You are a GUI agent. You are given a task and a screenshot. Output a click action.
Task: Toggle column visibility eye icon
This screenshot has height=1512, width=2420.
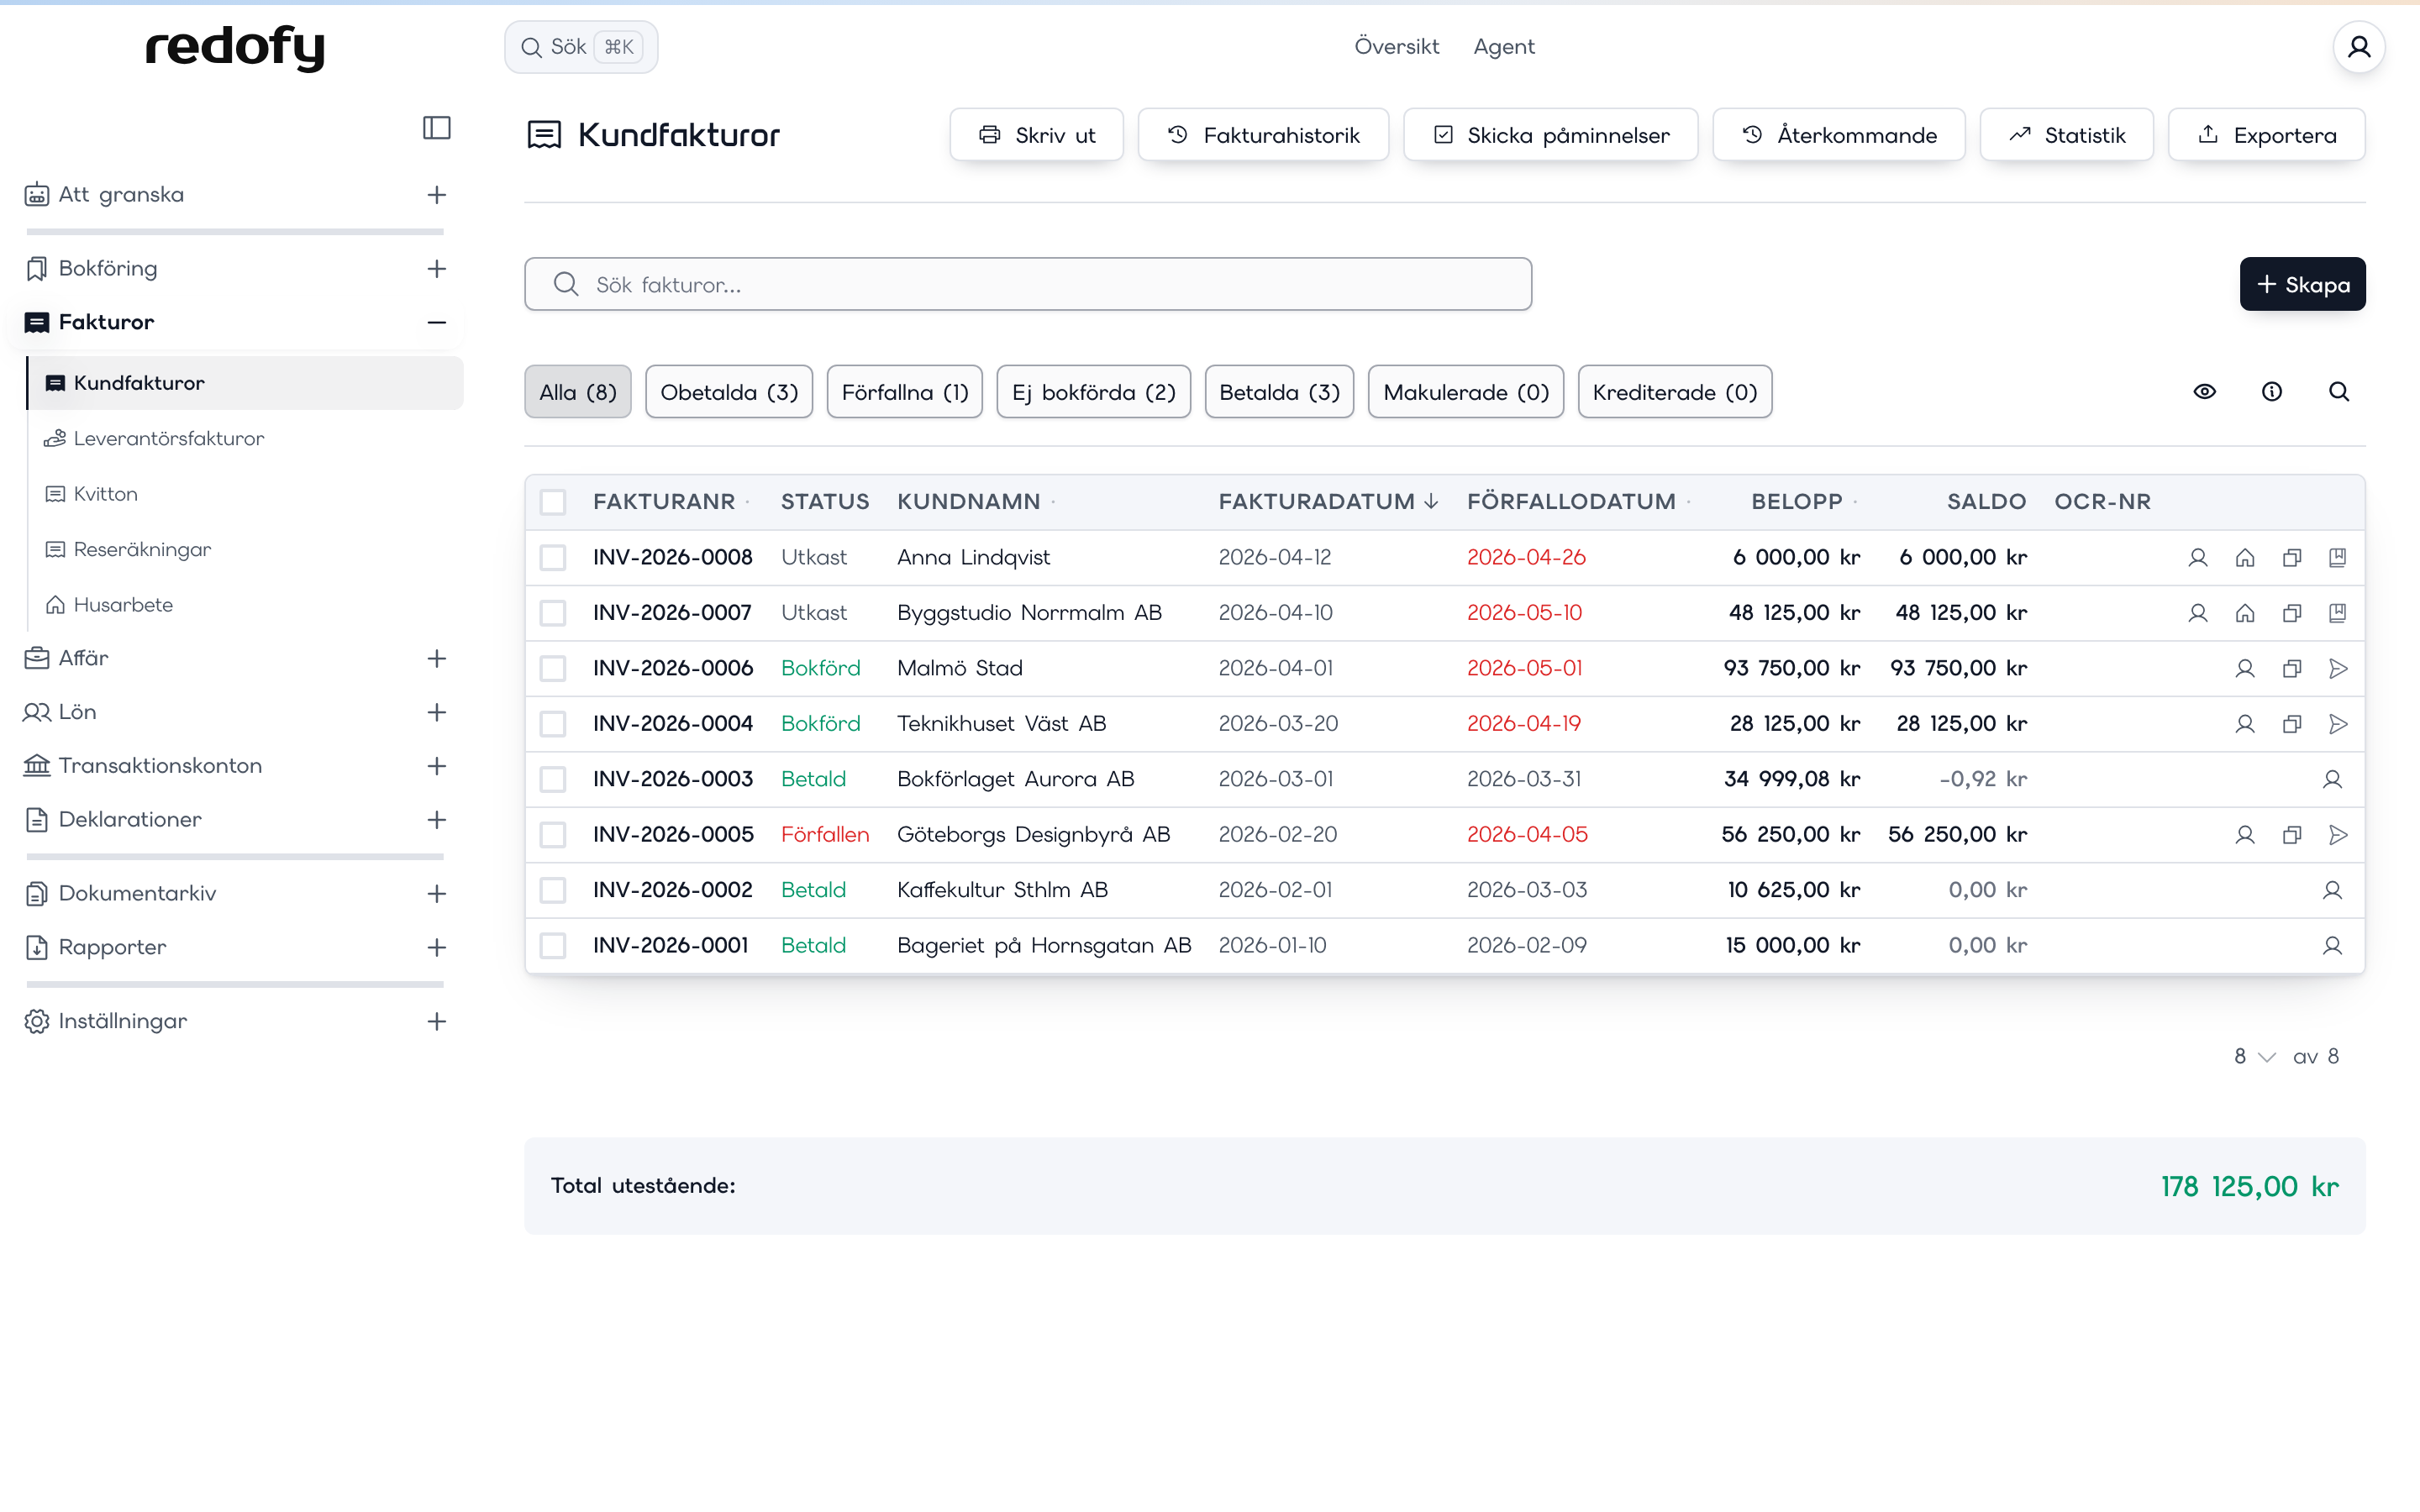(x=2205, y=392)
